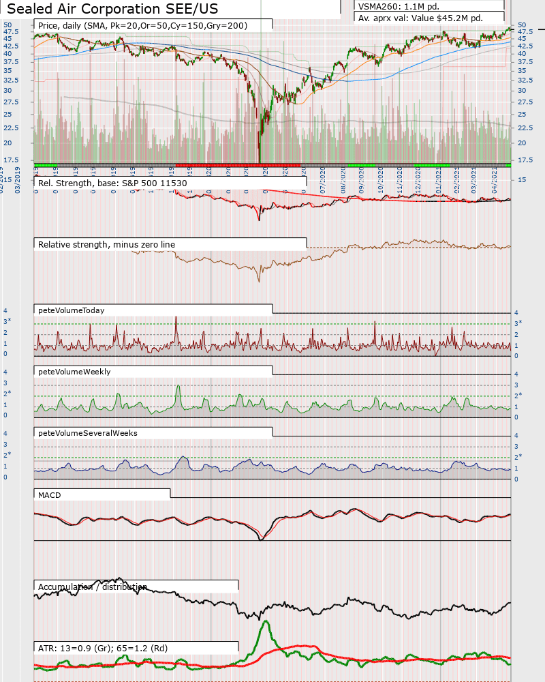Click 32.5 on the right price axis
This screenshot has height=682, width=545.
tap(524, 80)
